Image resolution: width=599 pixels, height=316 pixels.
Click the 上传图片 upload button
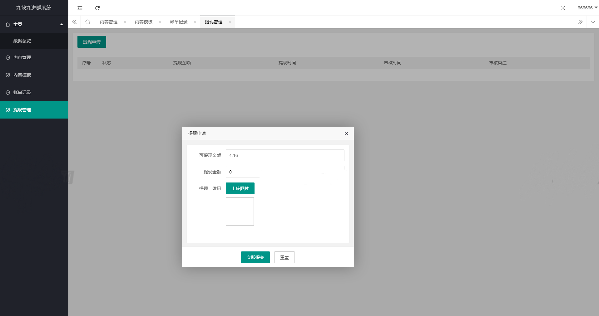(x=240, y=188)
